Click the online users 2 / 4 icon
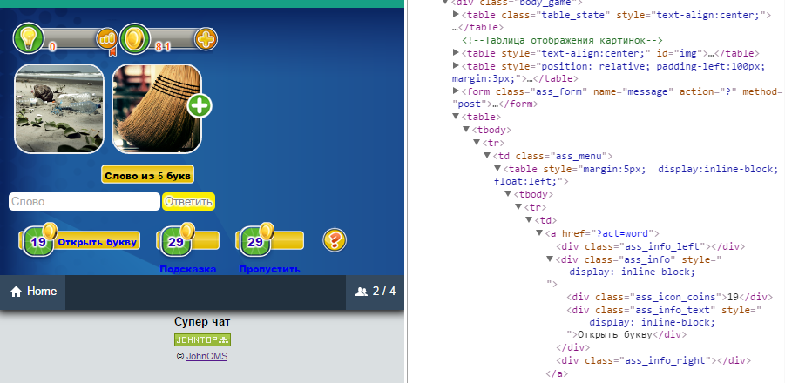 click(361, 292)
